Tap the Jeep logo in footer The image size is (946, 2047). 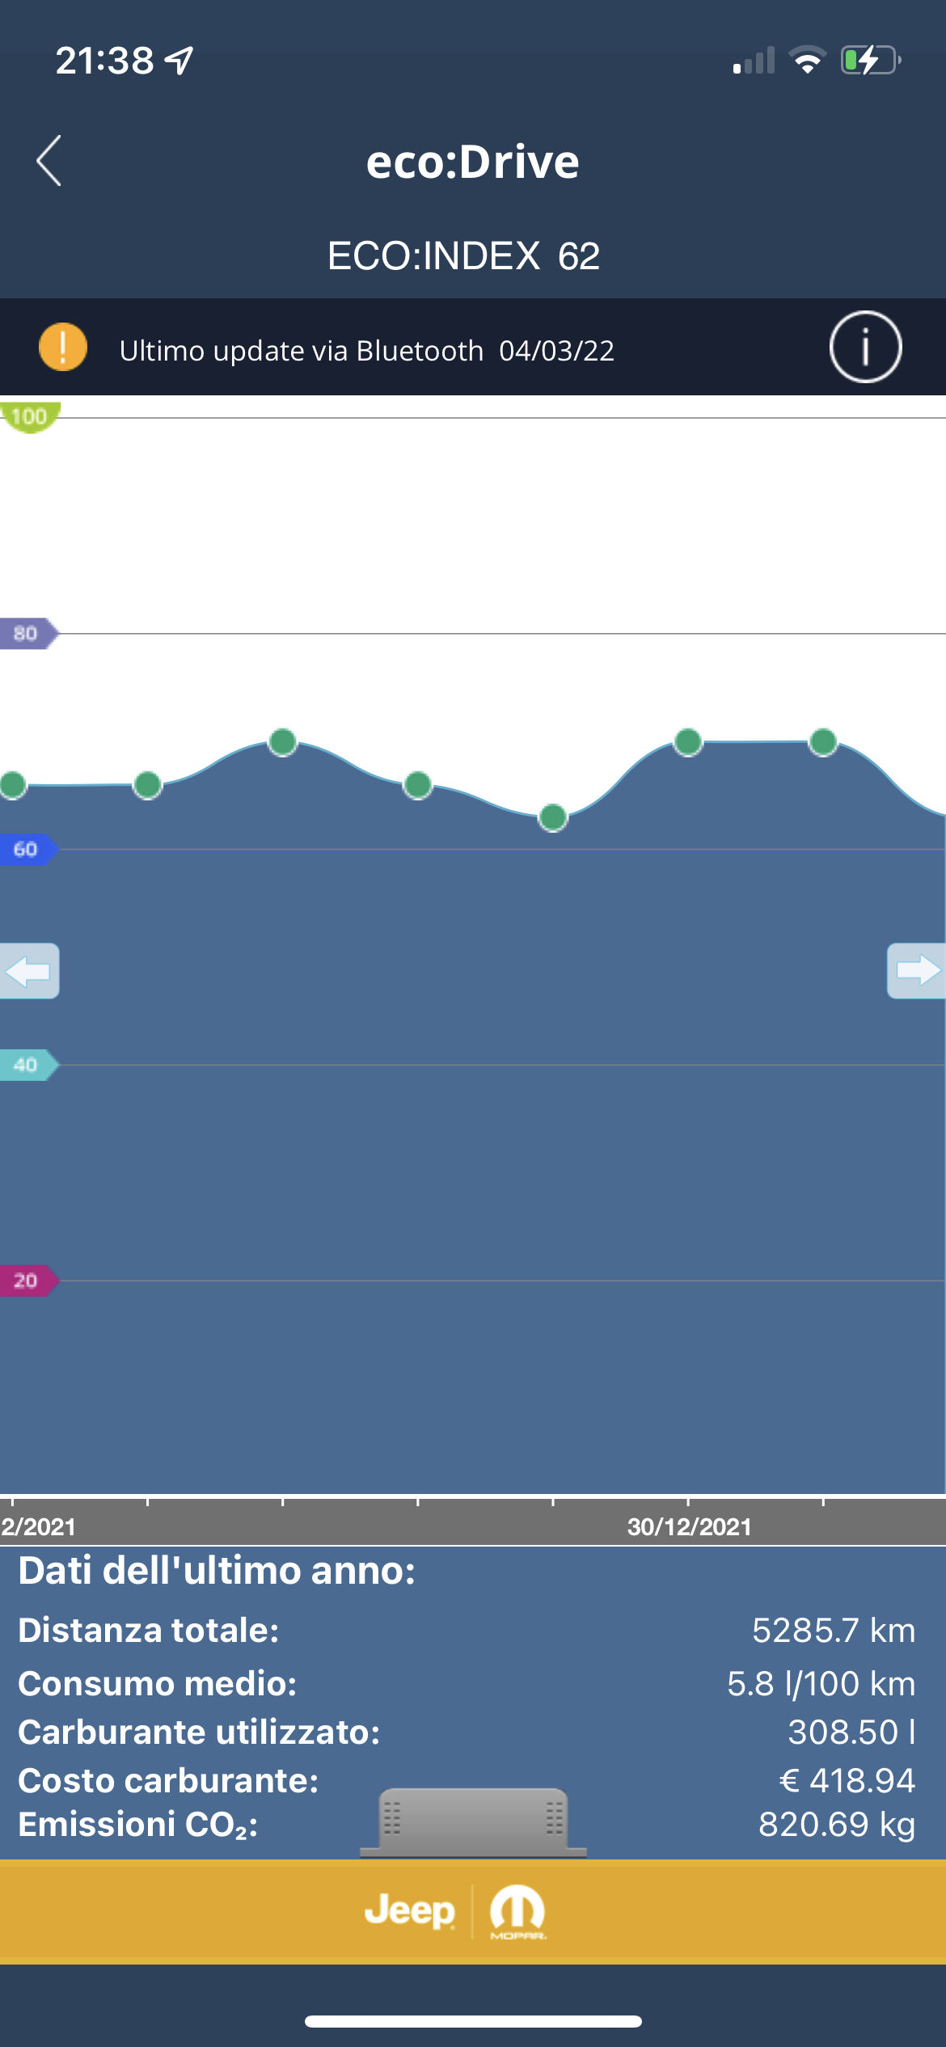click(x=410, y=1911)
